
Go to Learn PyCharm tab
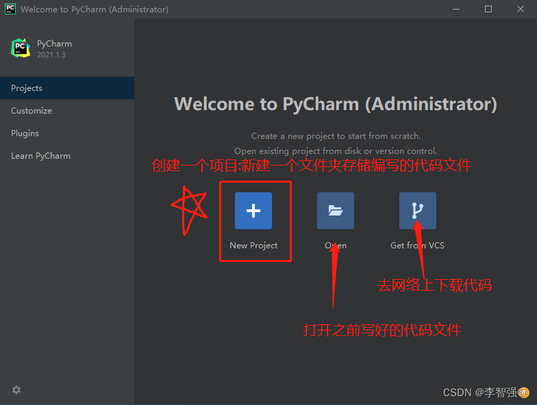coord(67,156)
